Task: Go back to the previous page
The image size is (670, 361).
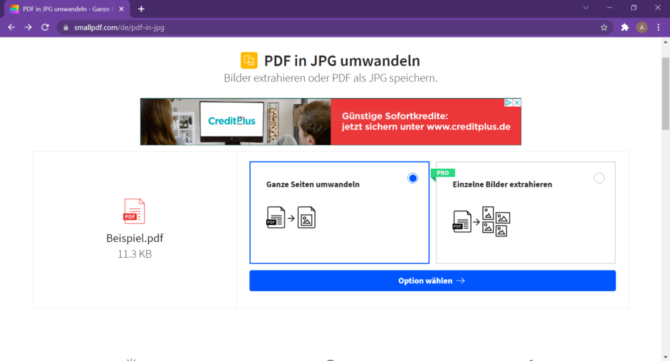Action: [11, 27]
